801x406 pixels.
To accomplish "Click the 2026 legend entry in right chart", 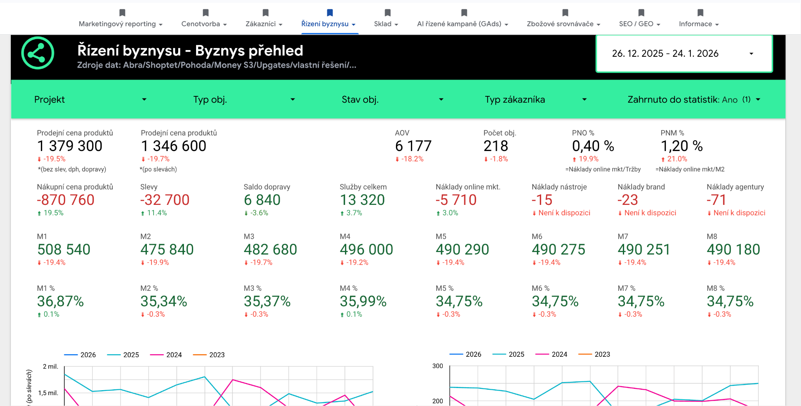I will click(466, 354).
